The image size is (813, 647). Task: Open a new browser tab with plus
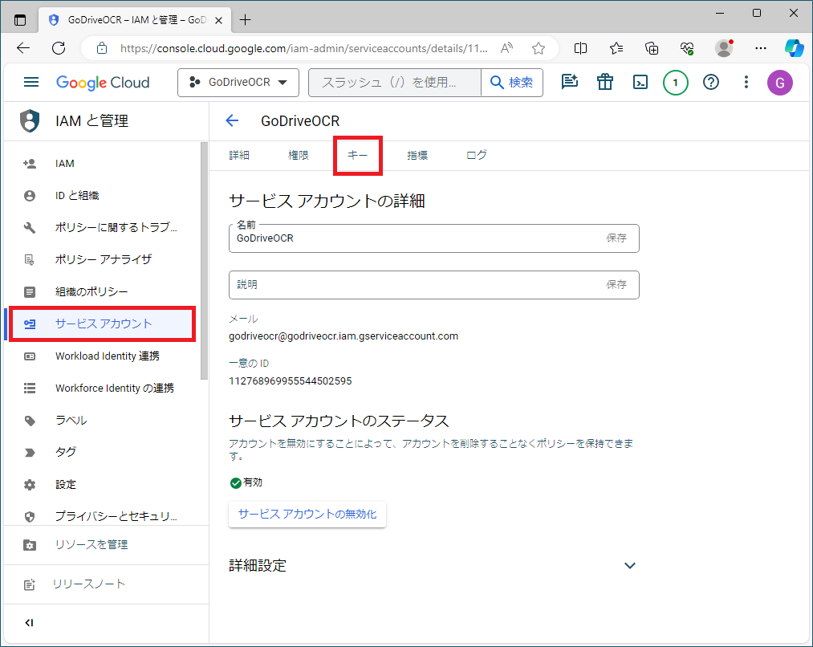point(245,20)
